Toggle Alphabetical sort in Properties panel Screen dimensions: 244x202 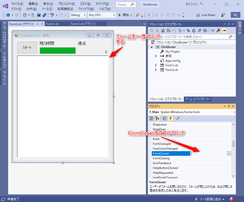click(157, 118)
